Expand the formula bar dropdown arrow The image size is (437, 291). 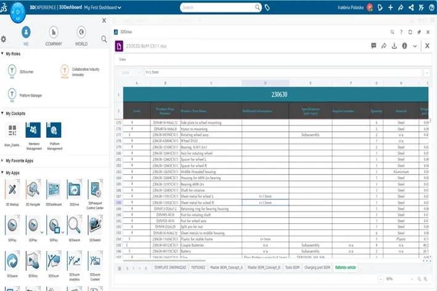click(427, 73)
